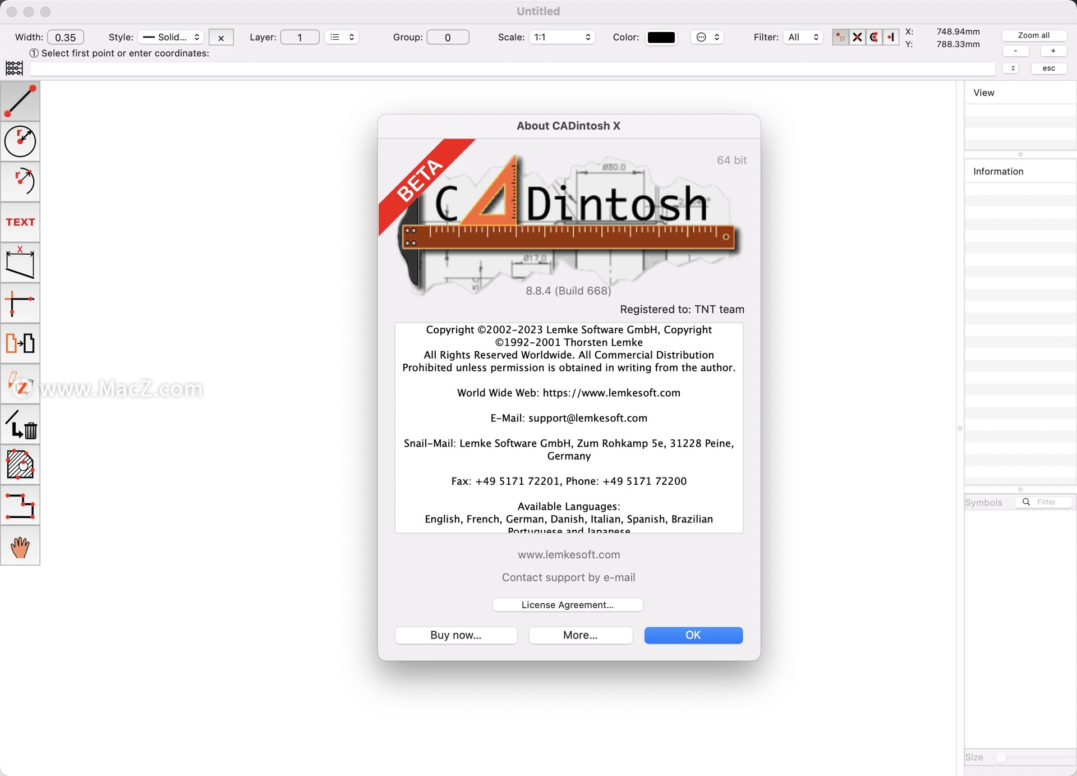
Task: Toggle the x button next to Style
Action: (221, 38)
